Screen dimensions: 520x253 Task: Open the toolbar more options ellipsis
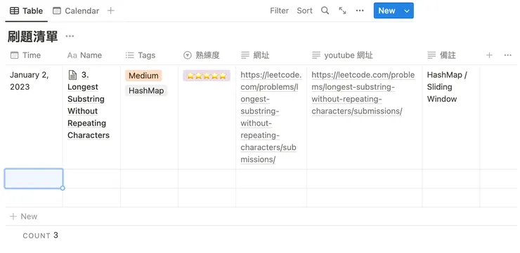point(360,11)
